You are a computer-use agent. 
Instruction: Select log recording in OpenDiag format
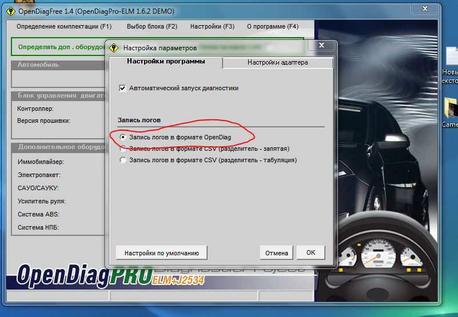[x=123, y=137]
